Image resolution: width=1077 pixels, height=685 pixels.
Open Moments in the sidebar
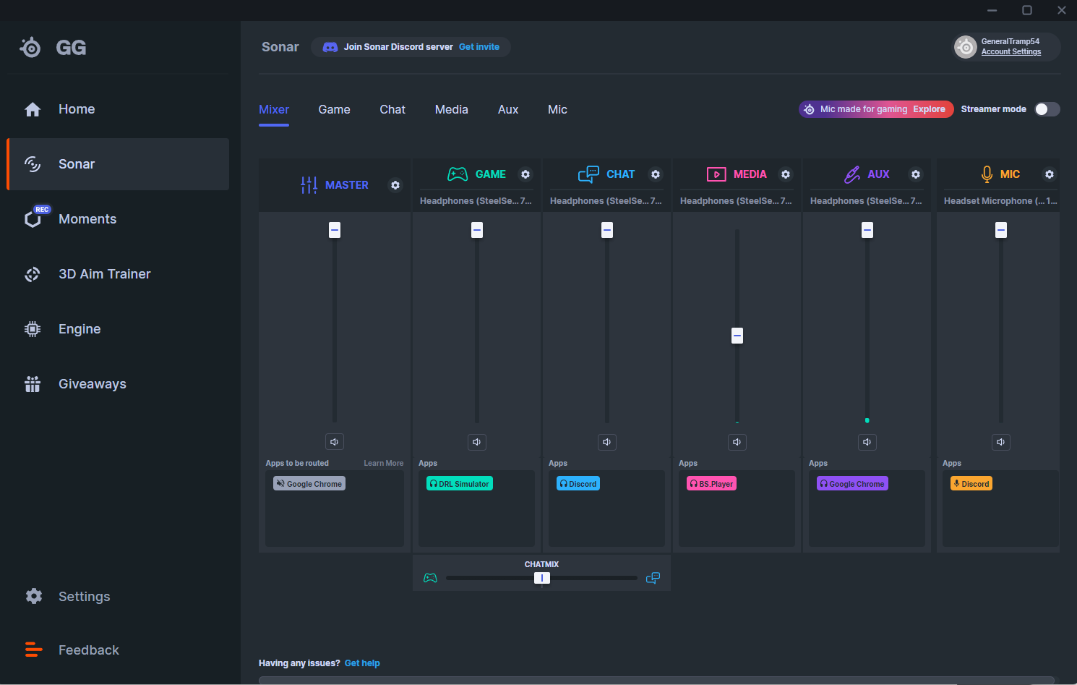tap(87, 219)
